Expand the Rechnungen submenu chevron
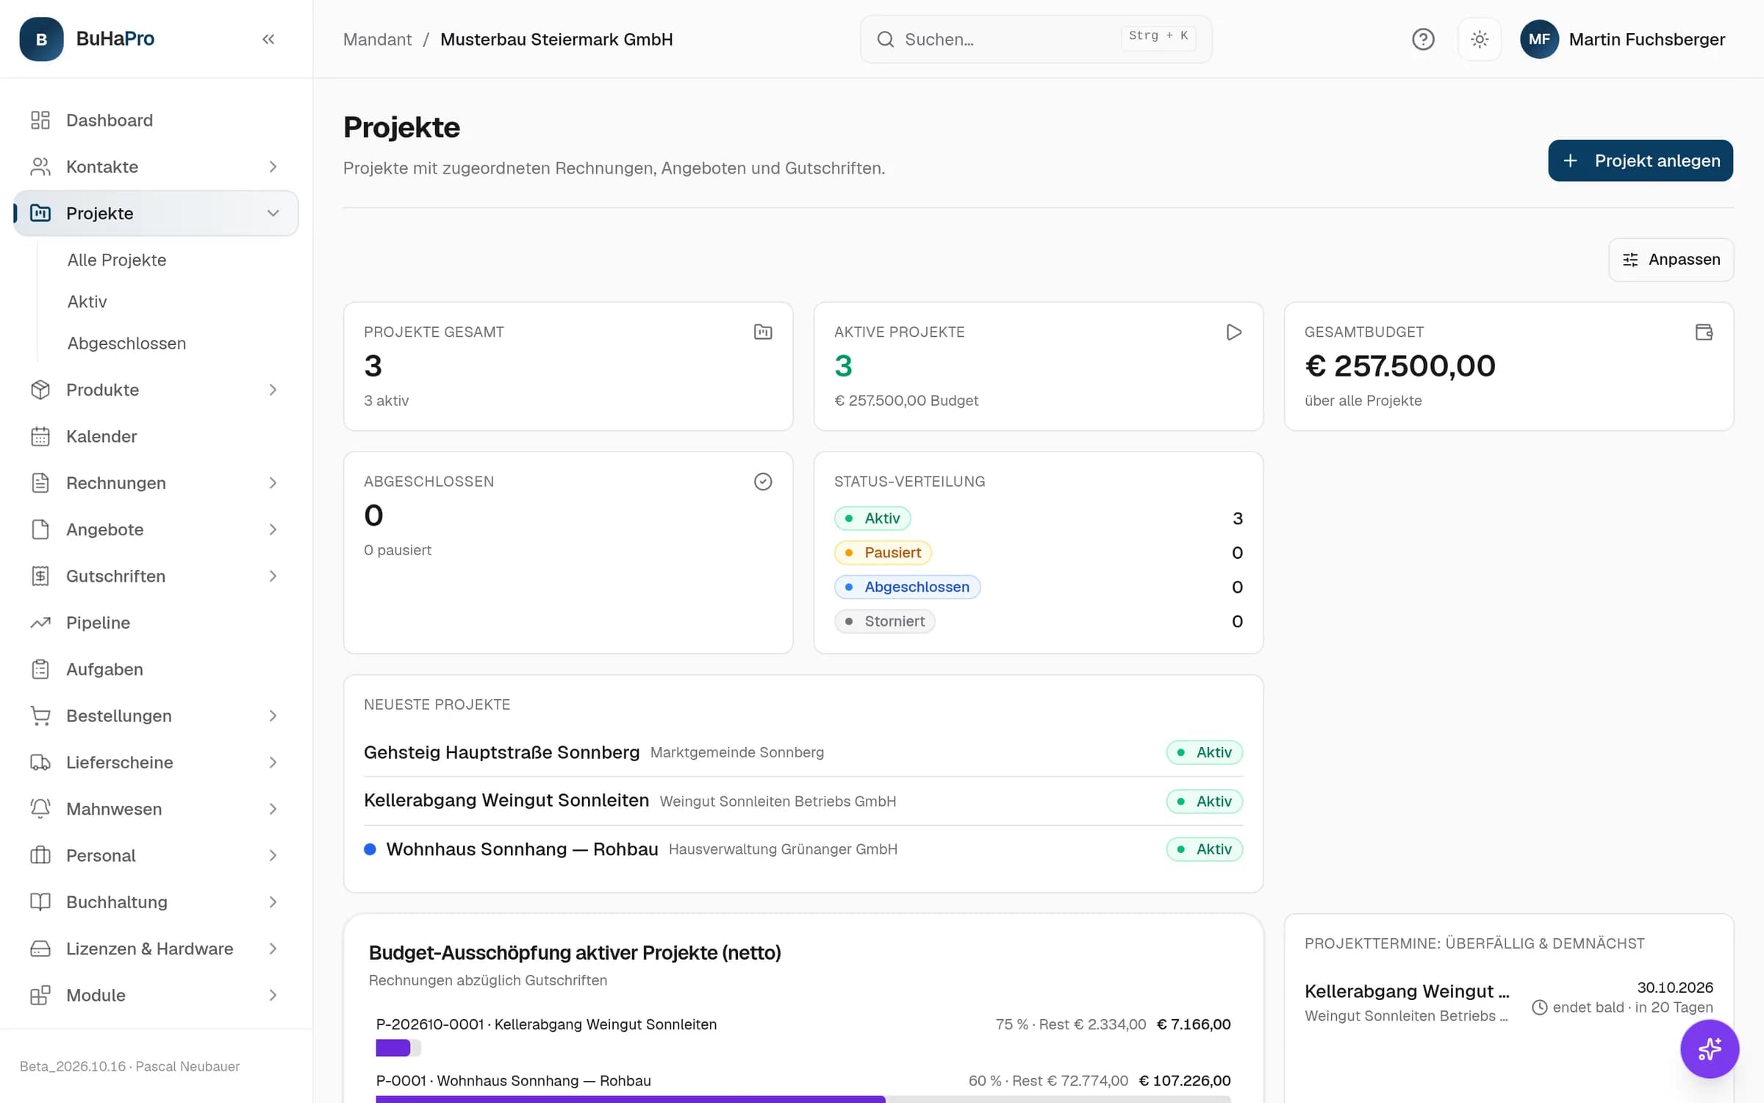Image resolution: width=1764 pixels, height=1103 pixels. pos(273,483)
